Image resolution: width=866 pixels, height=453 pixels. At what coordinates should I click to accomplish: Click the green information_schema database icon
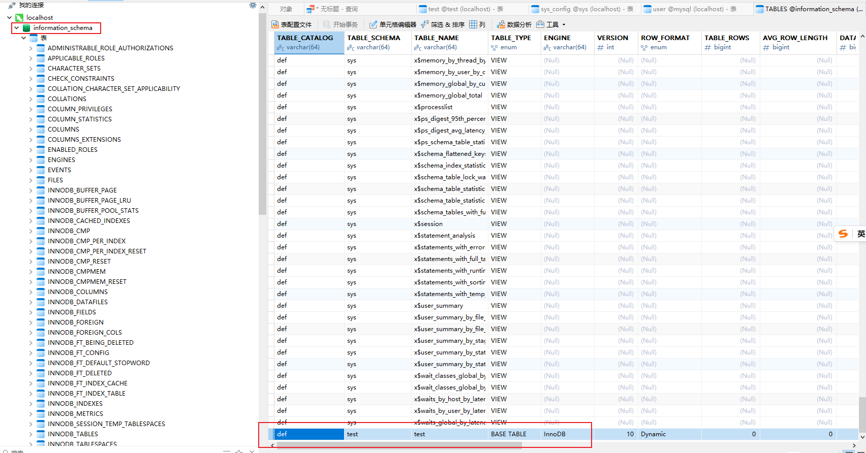click(x=26, y=28)
